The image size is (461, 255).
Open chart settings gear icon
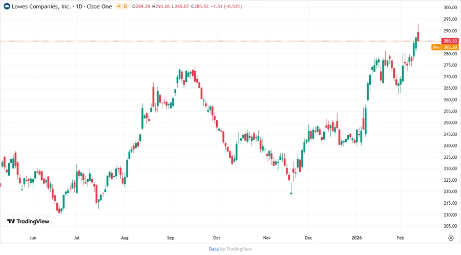tap(451, 238)
